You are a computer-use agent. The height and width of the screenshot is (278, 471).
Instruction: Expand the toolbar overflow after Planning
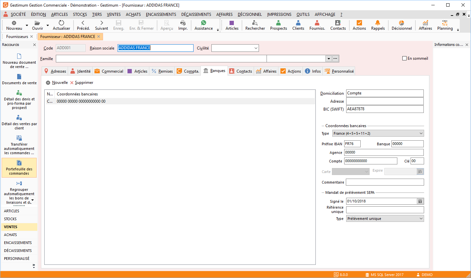point(458,30)
